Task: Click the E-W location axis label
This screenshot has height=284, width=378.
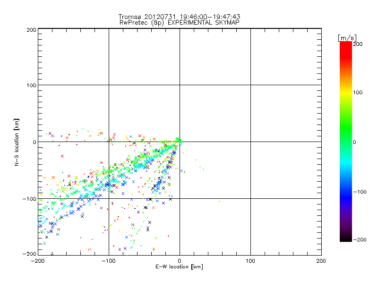Action: [x=179, y=267]
